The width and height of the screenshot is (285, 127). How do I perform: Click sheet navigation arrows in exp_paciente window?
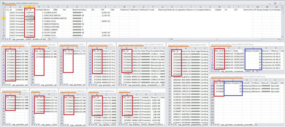pos(6,39)
